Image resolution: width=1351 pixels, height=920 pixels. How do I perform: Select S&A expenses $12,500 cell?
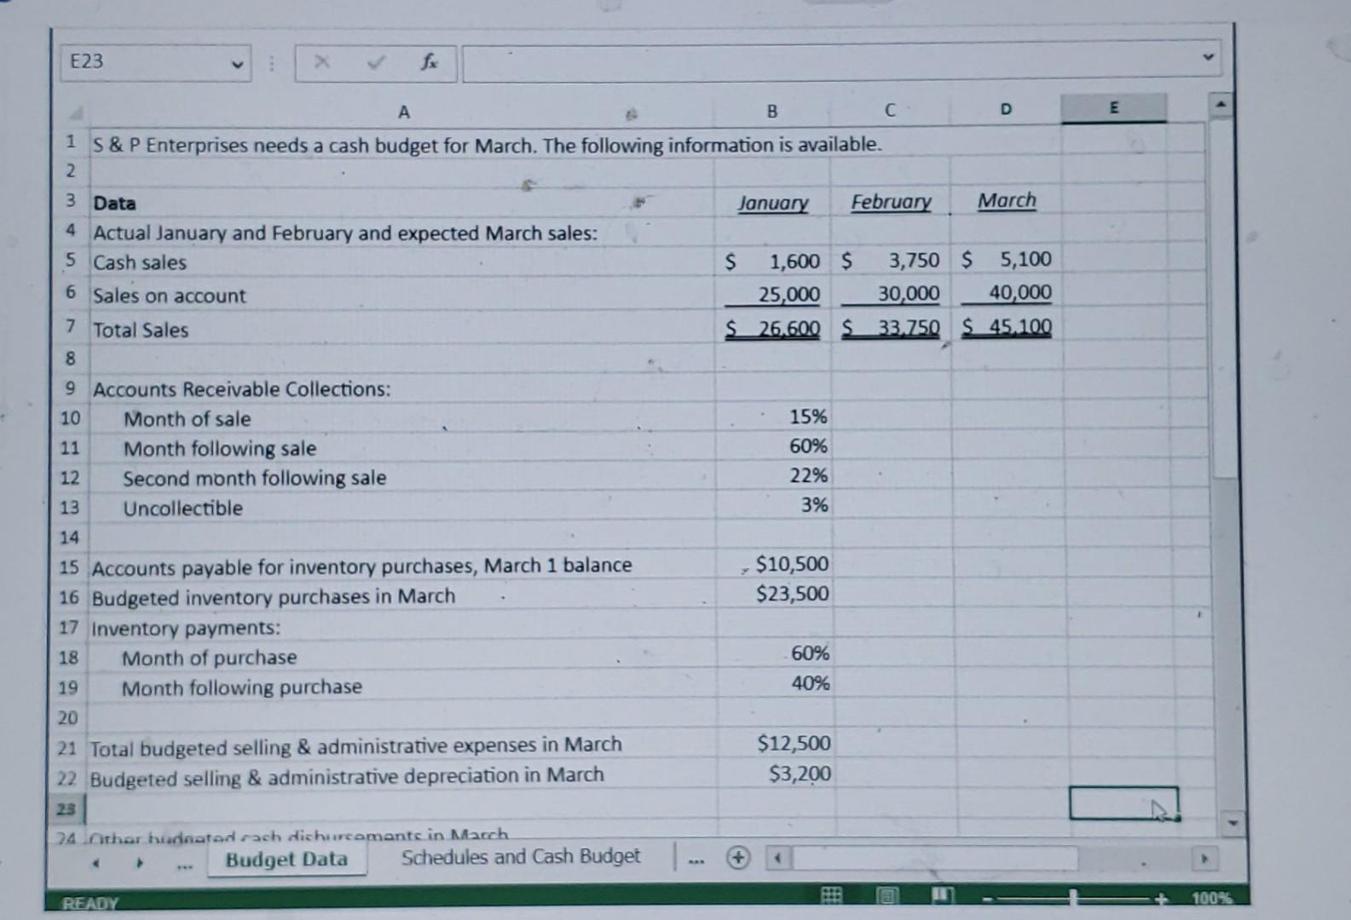[776, 743]
